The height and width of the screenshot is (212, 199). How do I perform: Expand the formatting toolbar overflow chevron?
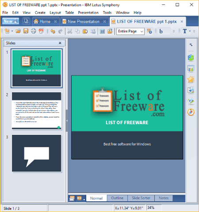pos(174,31)
